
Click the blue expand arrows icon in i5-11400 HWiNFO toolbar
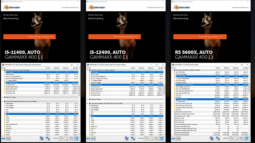click(3, 139)
